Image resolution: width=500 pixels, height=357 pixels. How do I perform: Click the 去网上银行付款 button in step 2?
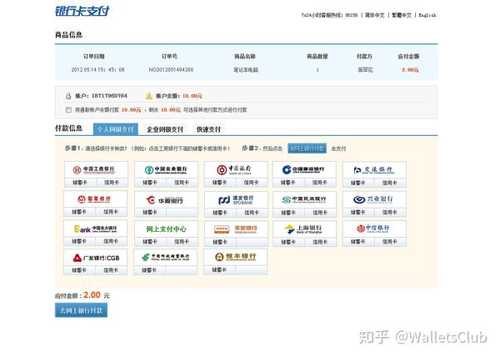(x=307, y=148)
